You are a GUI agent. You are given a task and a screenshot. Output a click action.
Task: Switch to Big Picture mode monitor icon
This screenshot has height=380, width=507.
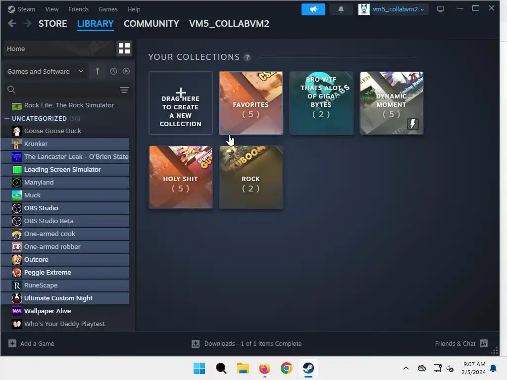[440, 9]
